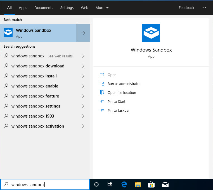The height and width of the screenshot is (190, 213).
Task: Open the three-dot options menu
Action: pos(203,8)
